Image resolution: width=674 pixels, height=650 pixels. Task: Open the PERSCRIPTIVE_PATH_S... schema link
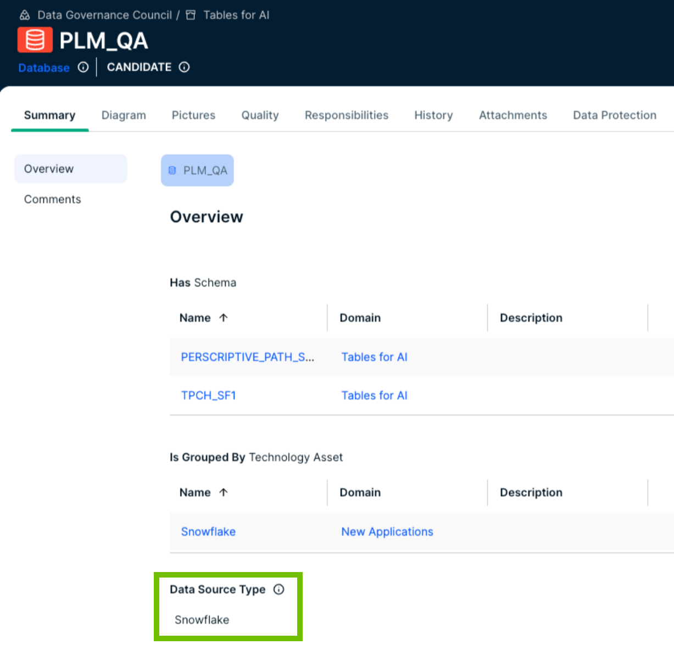(247, 357)
